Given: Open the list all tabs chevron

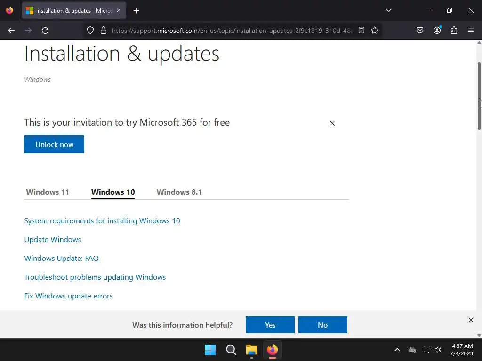Looking at the screenshot, I should (388, 10).
